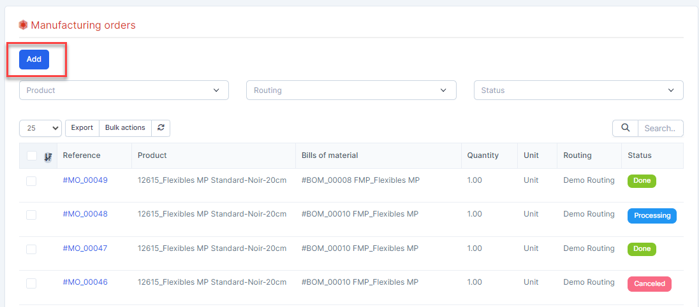This screenshot has width=699, height=307.
Task: Sort table by Quantity column header
Action: click(482, 155)
